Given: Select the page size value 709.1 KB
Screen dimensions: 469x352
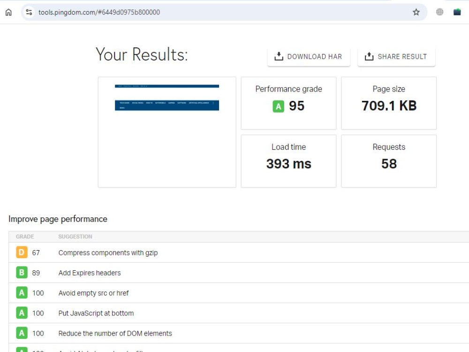Looking at the screenshot, I should click(389, 106).
